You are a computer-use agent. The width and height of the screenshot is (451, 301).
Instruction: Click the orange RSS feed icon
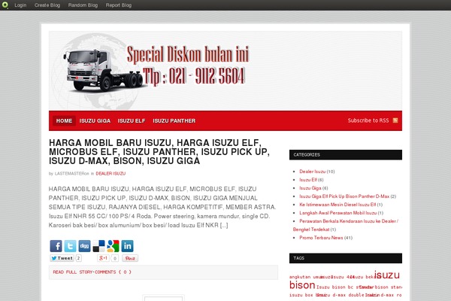[395, 120]
